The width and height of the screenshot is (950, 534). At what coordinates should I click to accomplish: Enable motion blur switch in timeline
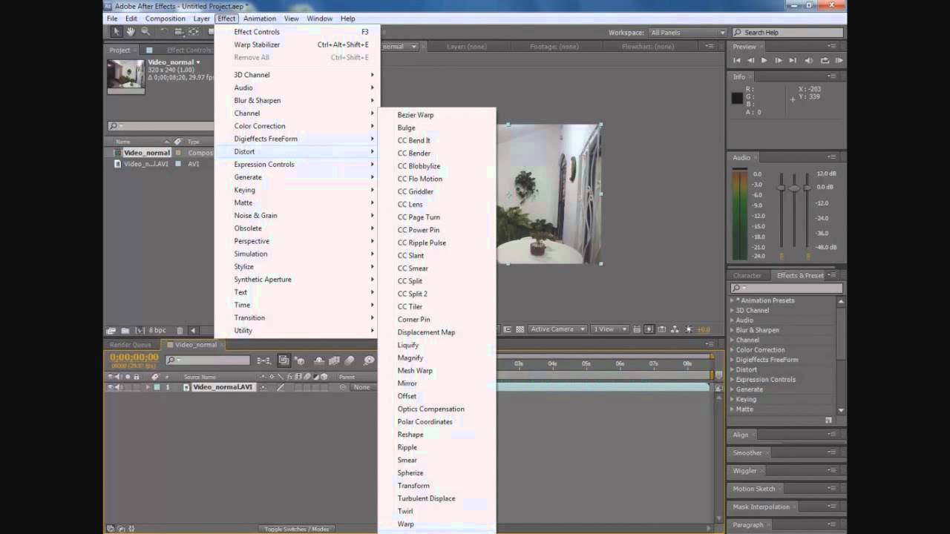(x=350, y=360)
